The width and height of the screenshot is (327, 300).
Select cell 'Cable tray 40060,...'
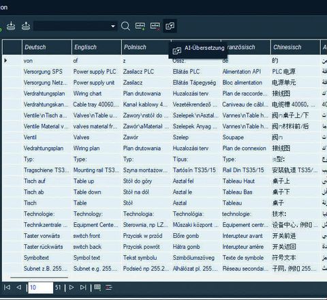click(97, 104)
